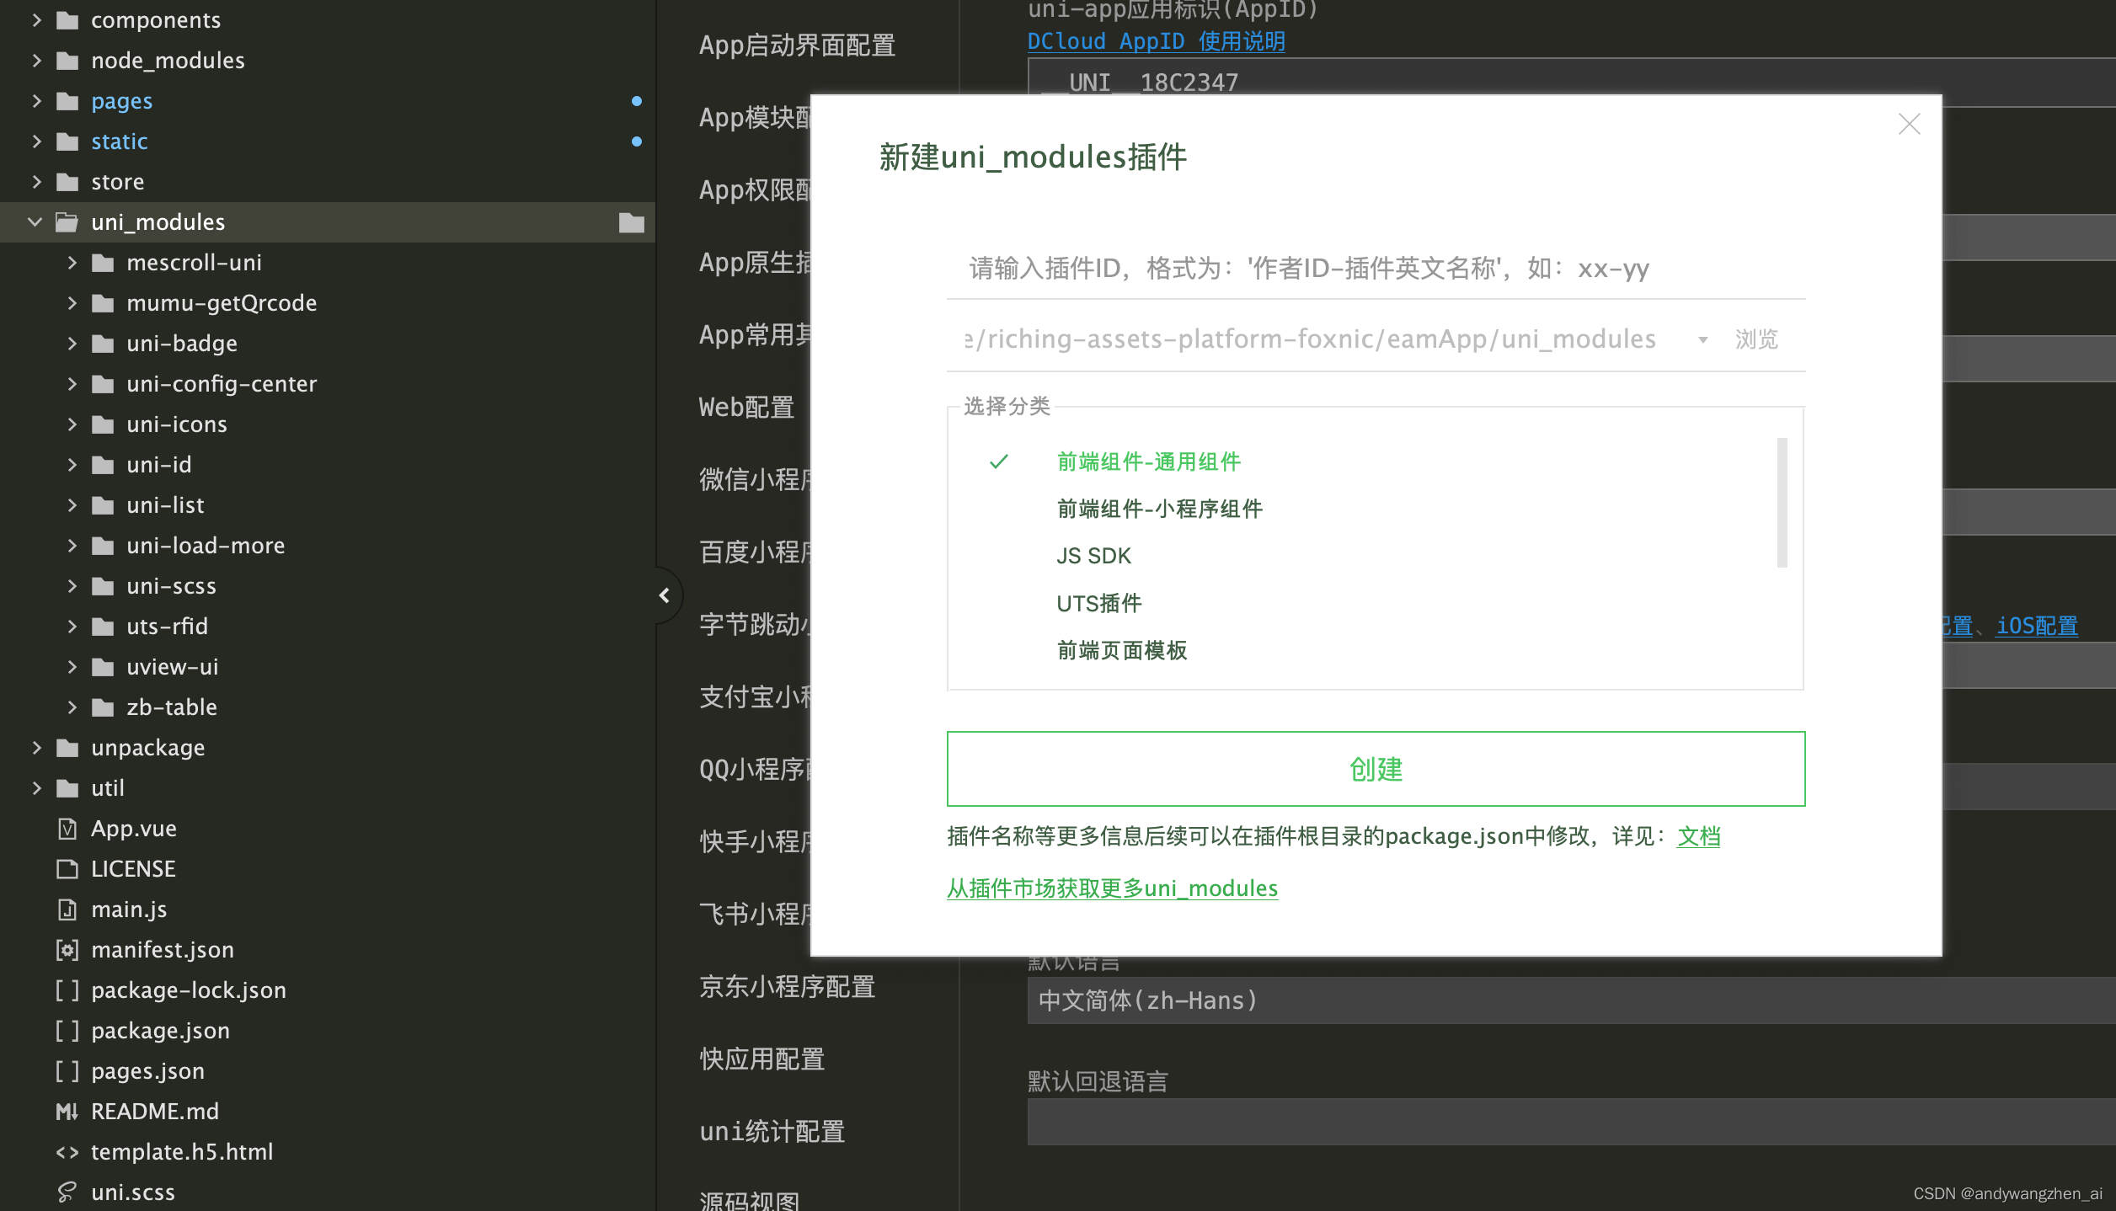2116x1211 pixels.
Task: Open the plugin path dropdown arrow
Action: [1703, 339]
